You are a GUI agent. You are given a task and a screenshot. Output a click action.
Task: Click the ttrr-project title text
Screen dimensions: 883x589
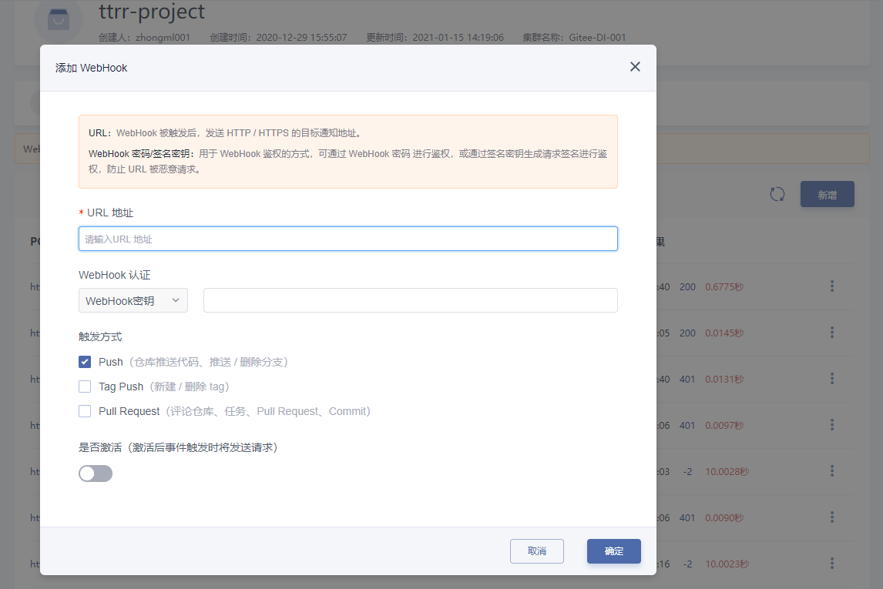click(x=152, y=12)
